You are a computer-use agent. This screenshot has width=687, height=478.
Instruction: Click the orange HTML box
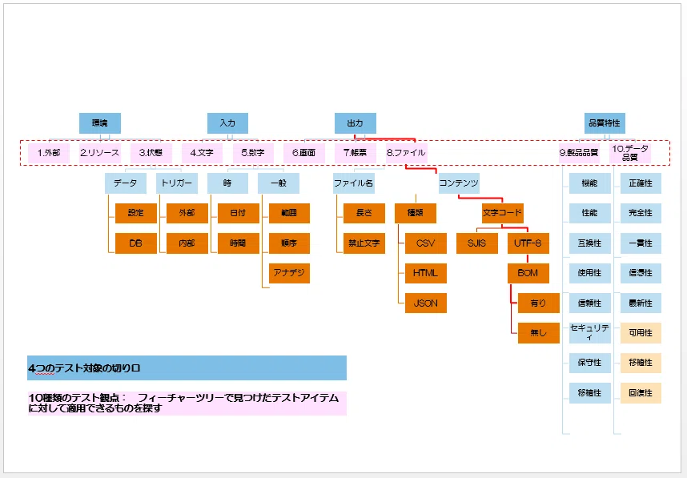coord(426,273)
